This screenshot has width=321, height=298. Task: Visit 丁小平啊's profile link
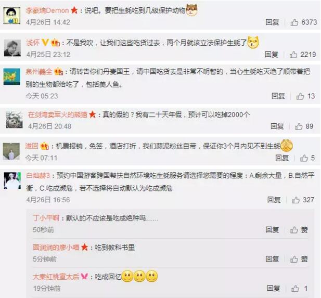[x=46, y=218]
